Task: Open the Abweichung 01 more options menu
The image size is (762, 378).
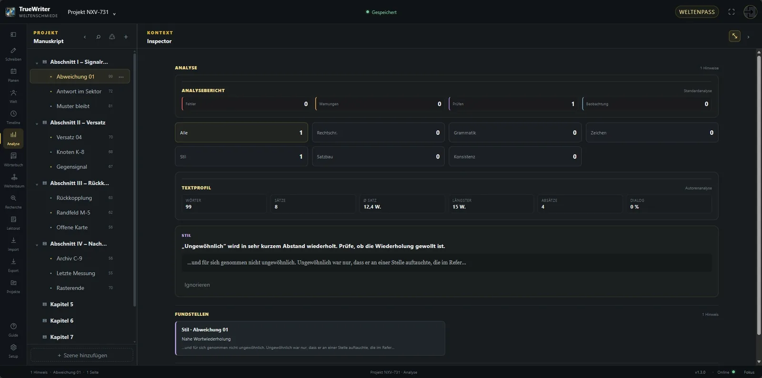Action: coord(121,77)
